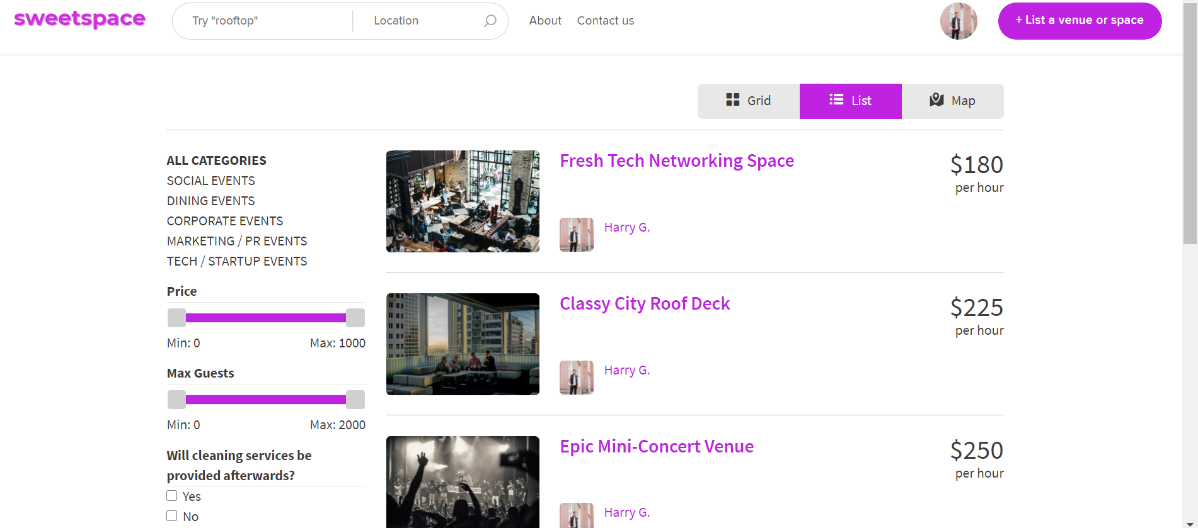Click the sweetspace logo

pos(79,20)
